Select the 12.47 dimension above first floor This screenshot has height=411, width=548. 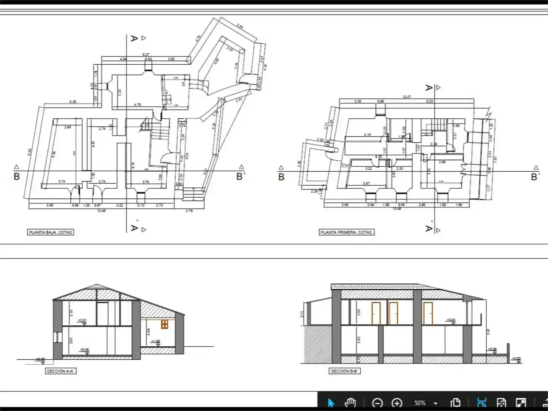click(x=407, y=97)
